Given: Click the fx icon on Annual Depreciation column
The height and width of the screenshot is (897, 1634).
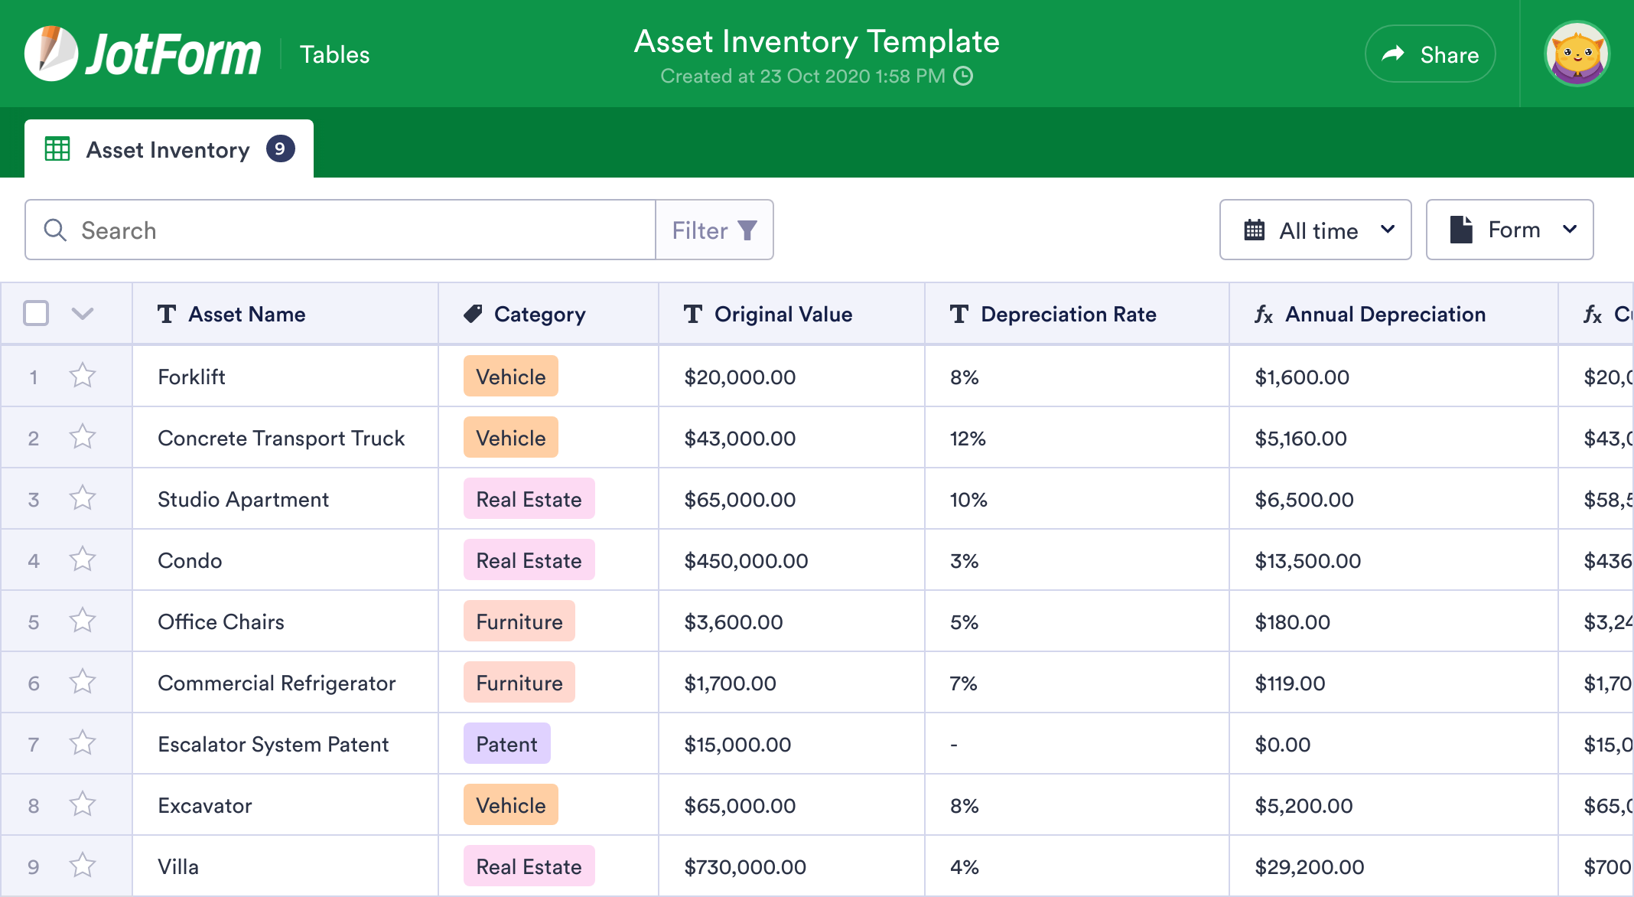Looking at the screenshot, I should coord(1263,314).
